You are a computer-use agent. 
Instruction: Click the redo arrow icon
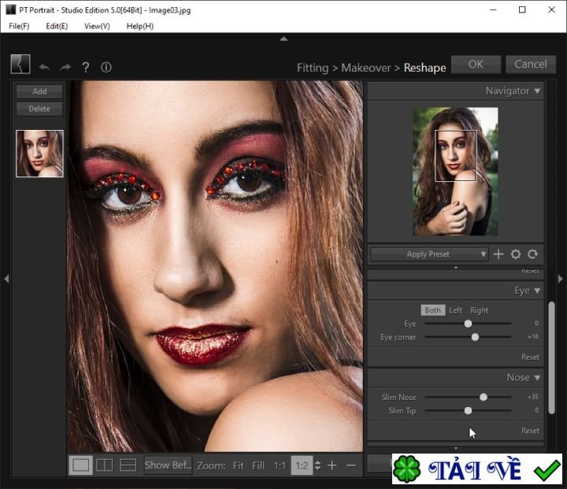[x=65, y=68]
